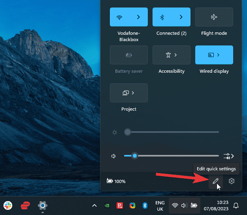Click the Connected (2) label
The image size is (247, 215).
point(172,33)
